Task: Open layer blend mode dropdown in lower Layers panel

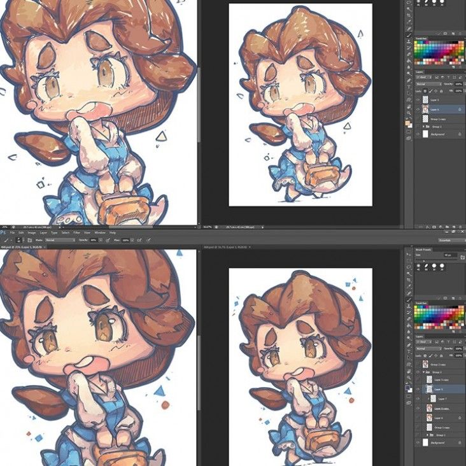Action: coord(429,349)
